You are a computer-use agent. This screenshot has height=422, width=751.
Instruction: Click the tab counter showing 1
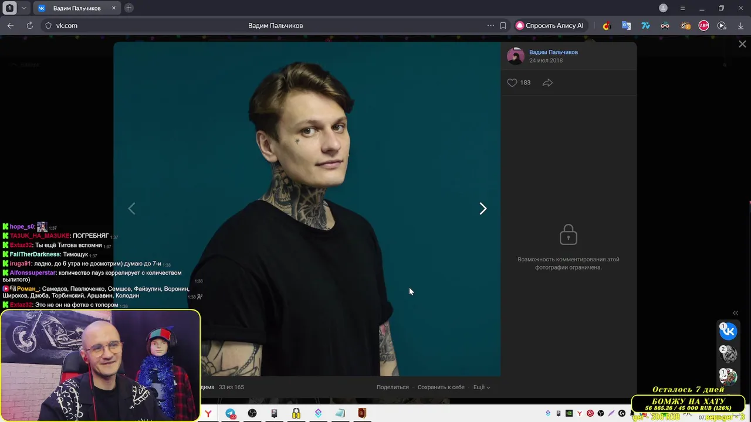pos(9,8)
